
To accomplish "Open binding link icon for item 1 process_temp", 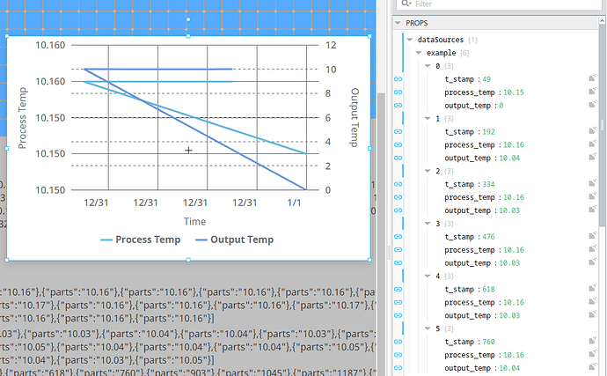I will 398,144.
